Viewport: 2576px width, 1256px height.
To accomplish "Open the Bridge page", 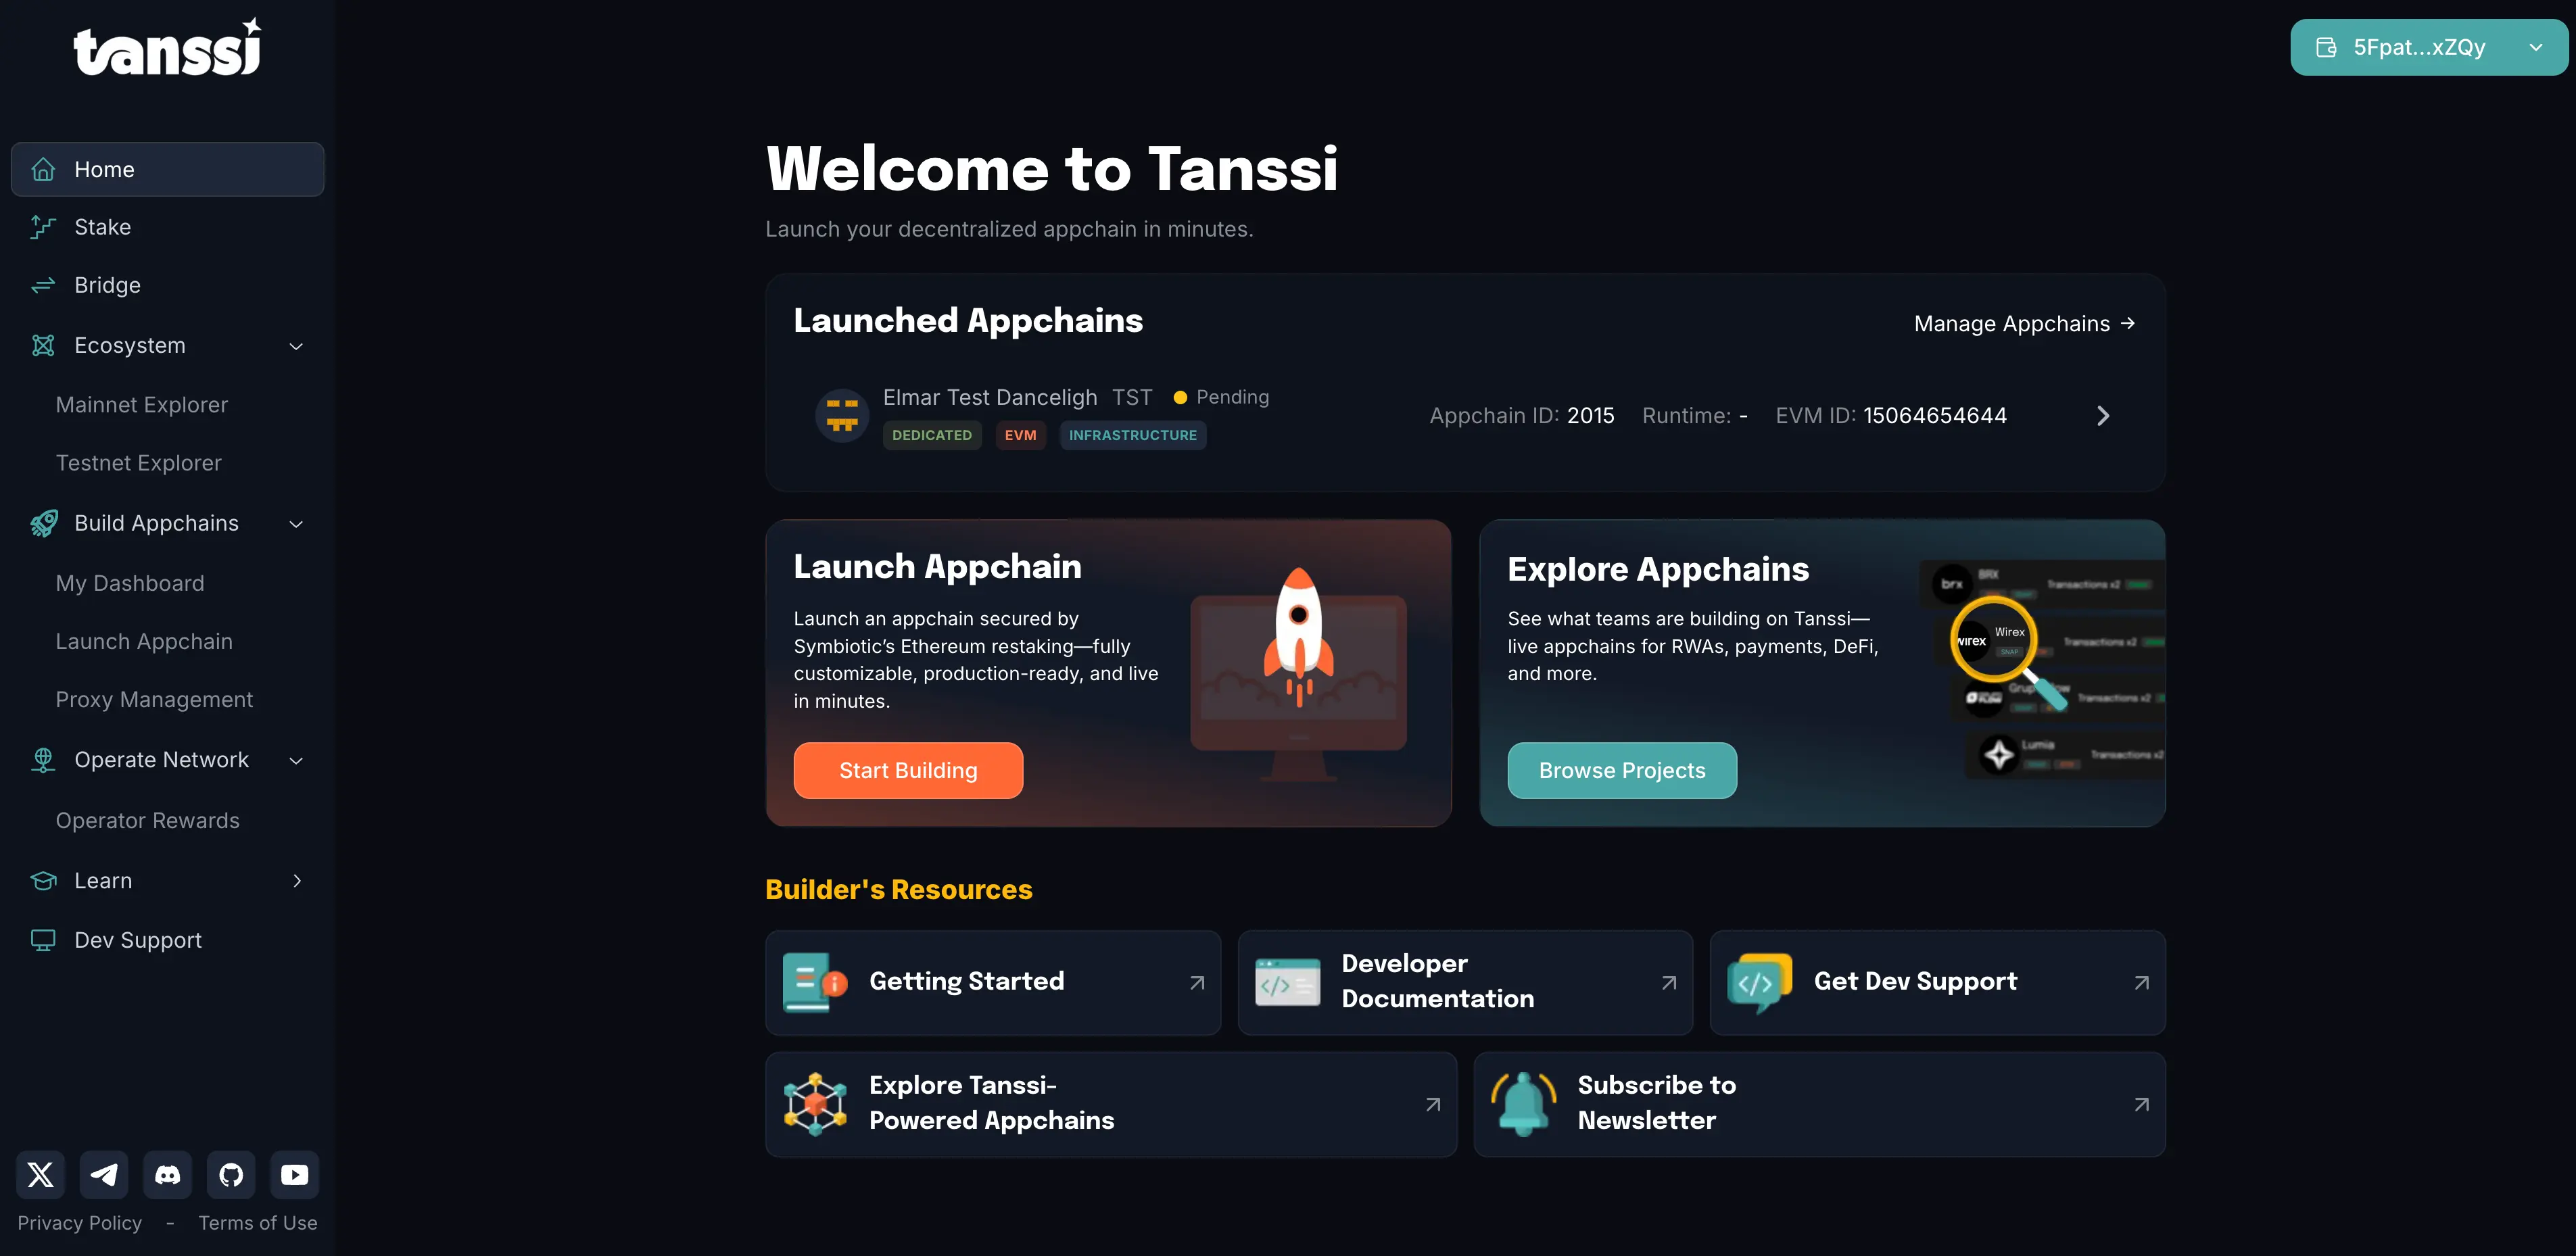I will 168,285.
